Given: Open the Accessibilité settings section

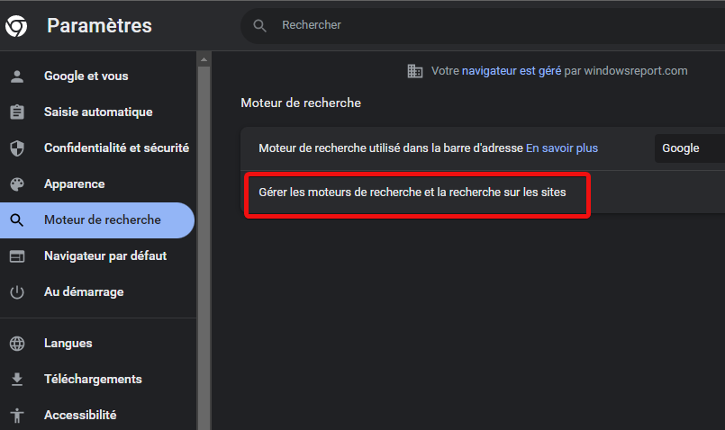Looking at the screenshot, I should tap(80, 416).
